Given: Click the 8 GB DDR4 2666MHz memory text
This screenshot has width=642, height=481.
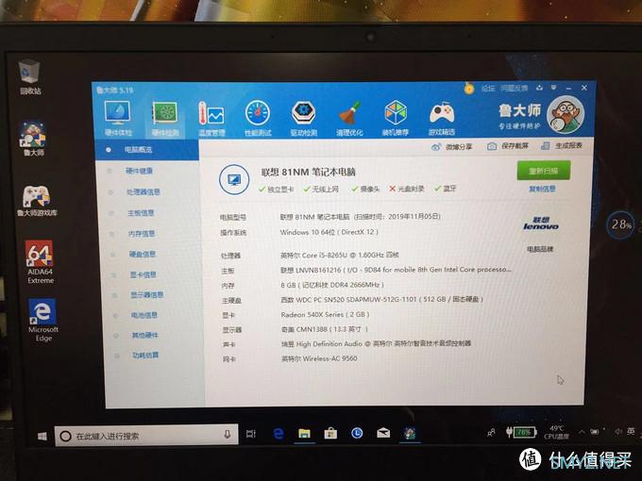Looking at the screenshot, I should click(x=332, y=285).
